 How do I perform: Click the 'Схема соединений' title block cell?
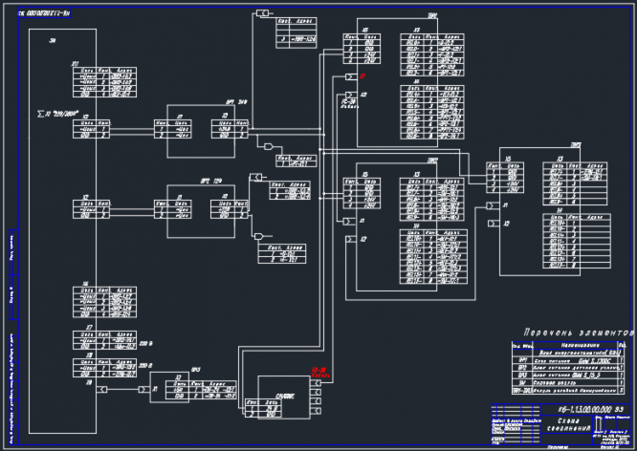coord(567,424)
